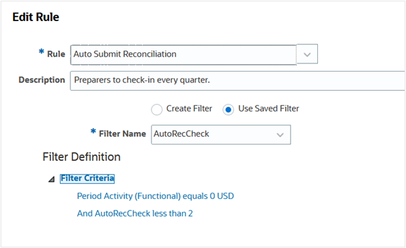Select the Create Filter radio button
The height and width of the screenshot is (248, 406).
click(157, 110)
